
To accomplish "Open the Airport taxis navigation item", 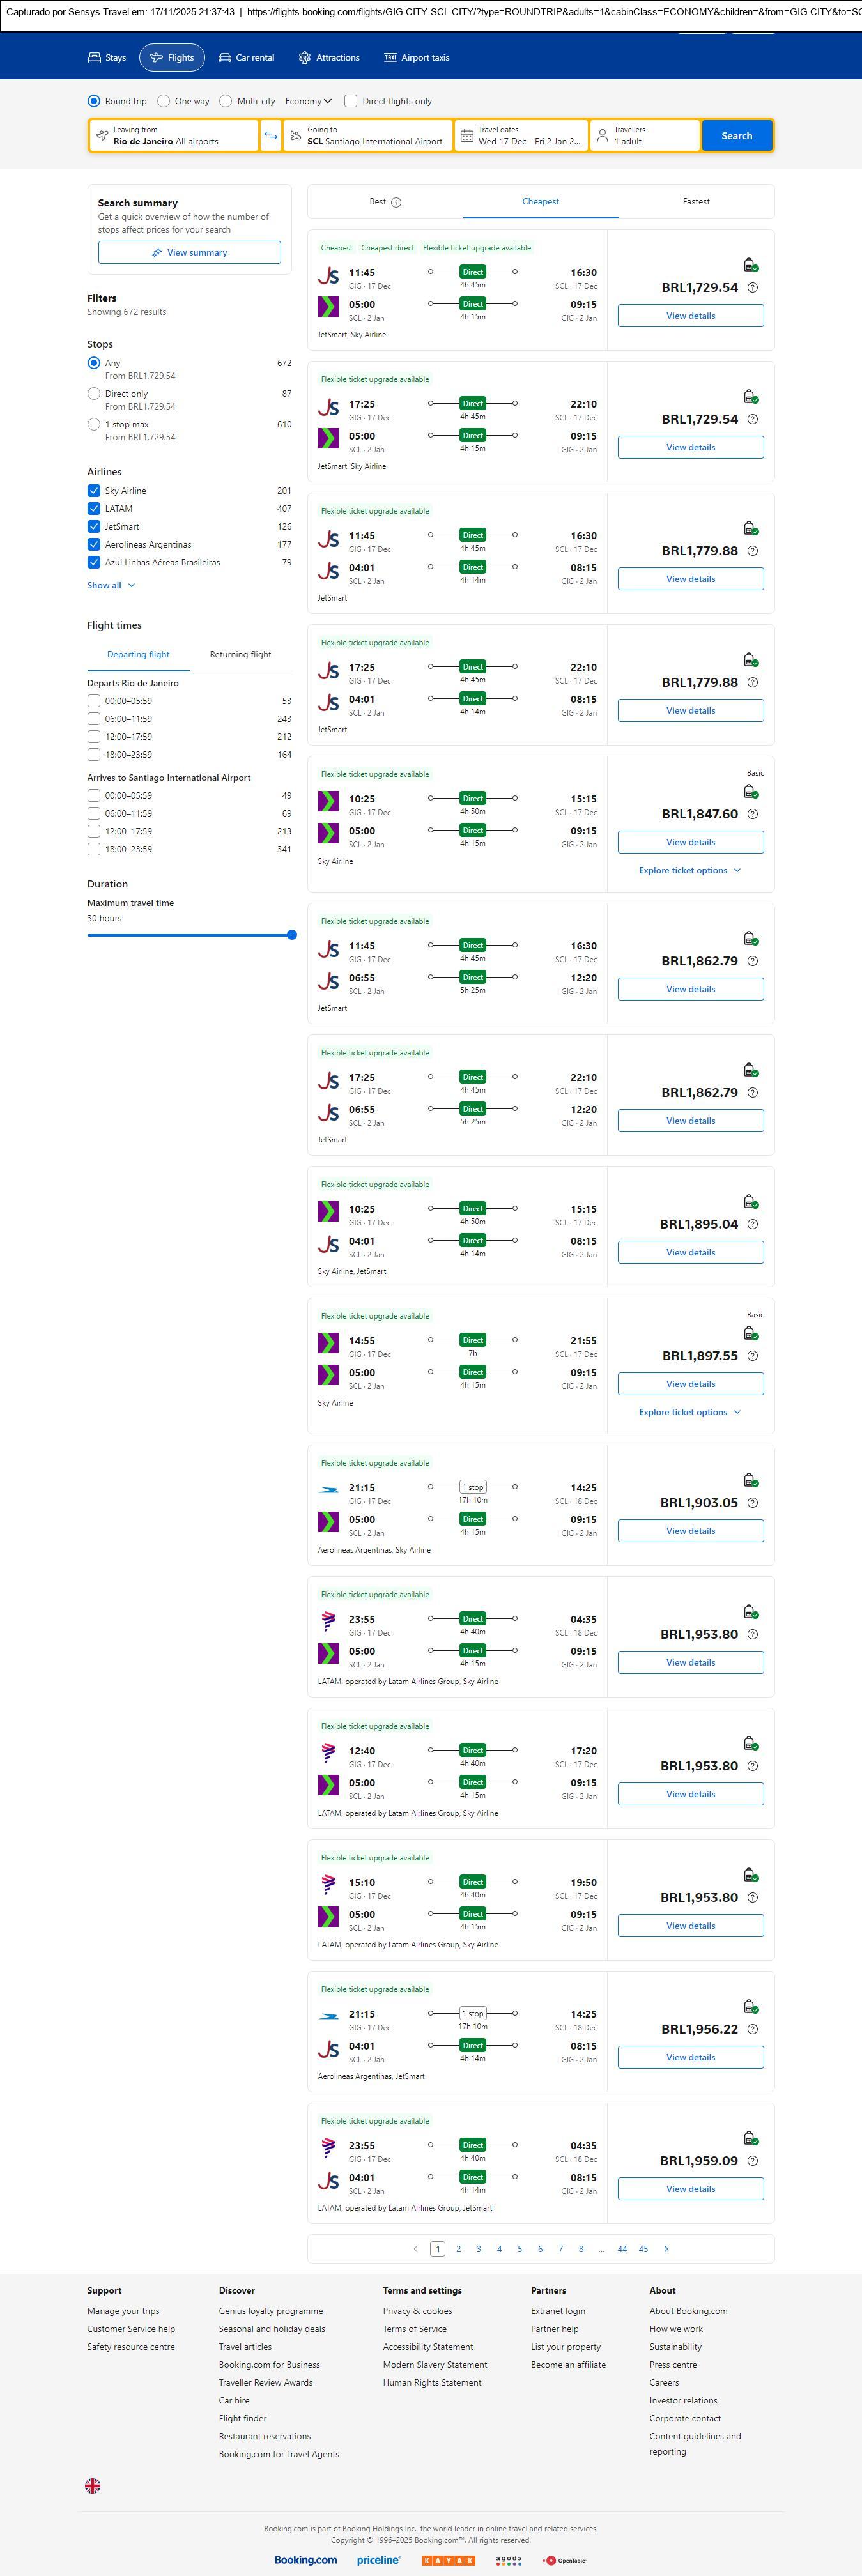I will point(416,58).
